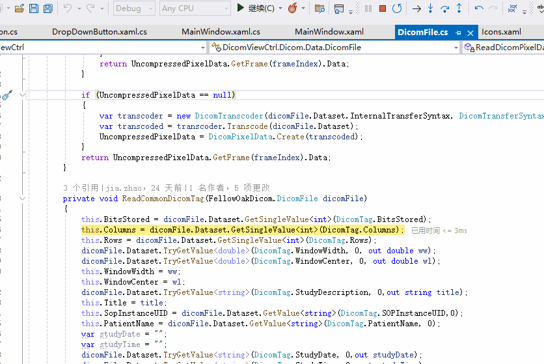Stop debugging with the red square icon
The width and height of the screenshot is (544, 364).
click(383, 8)
